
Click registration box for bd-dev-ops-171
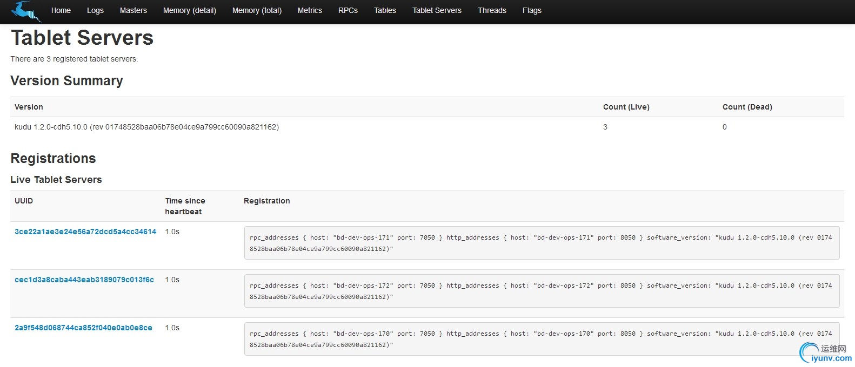(x=542, y=243)
